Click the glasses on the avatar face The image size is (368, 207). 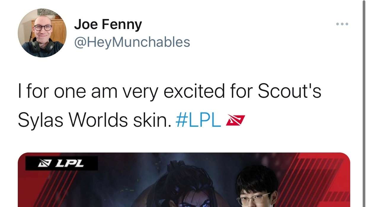point(43,28)
